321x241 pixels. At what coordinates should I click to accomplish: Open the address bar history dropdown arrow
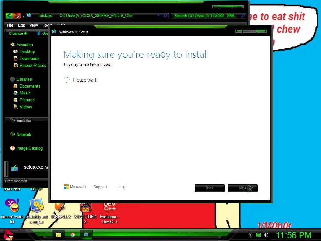158,16
